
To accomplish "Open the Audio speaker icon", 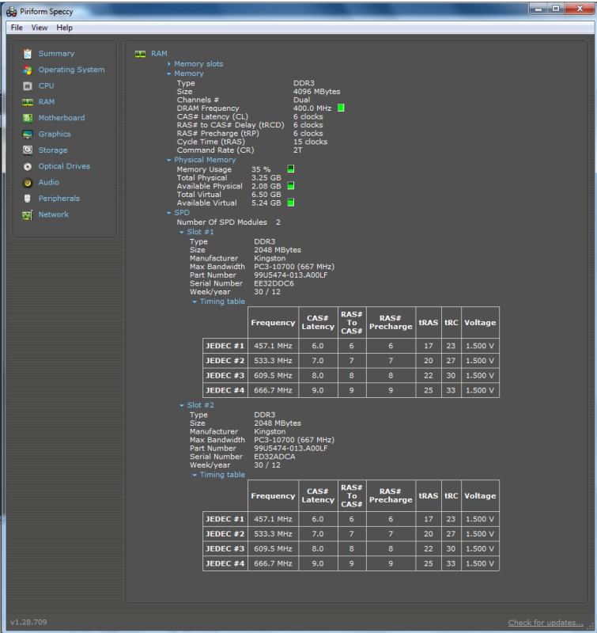I will coord(28,183).
